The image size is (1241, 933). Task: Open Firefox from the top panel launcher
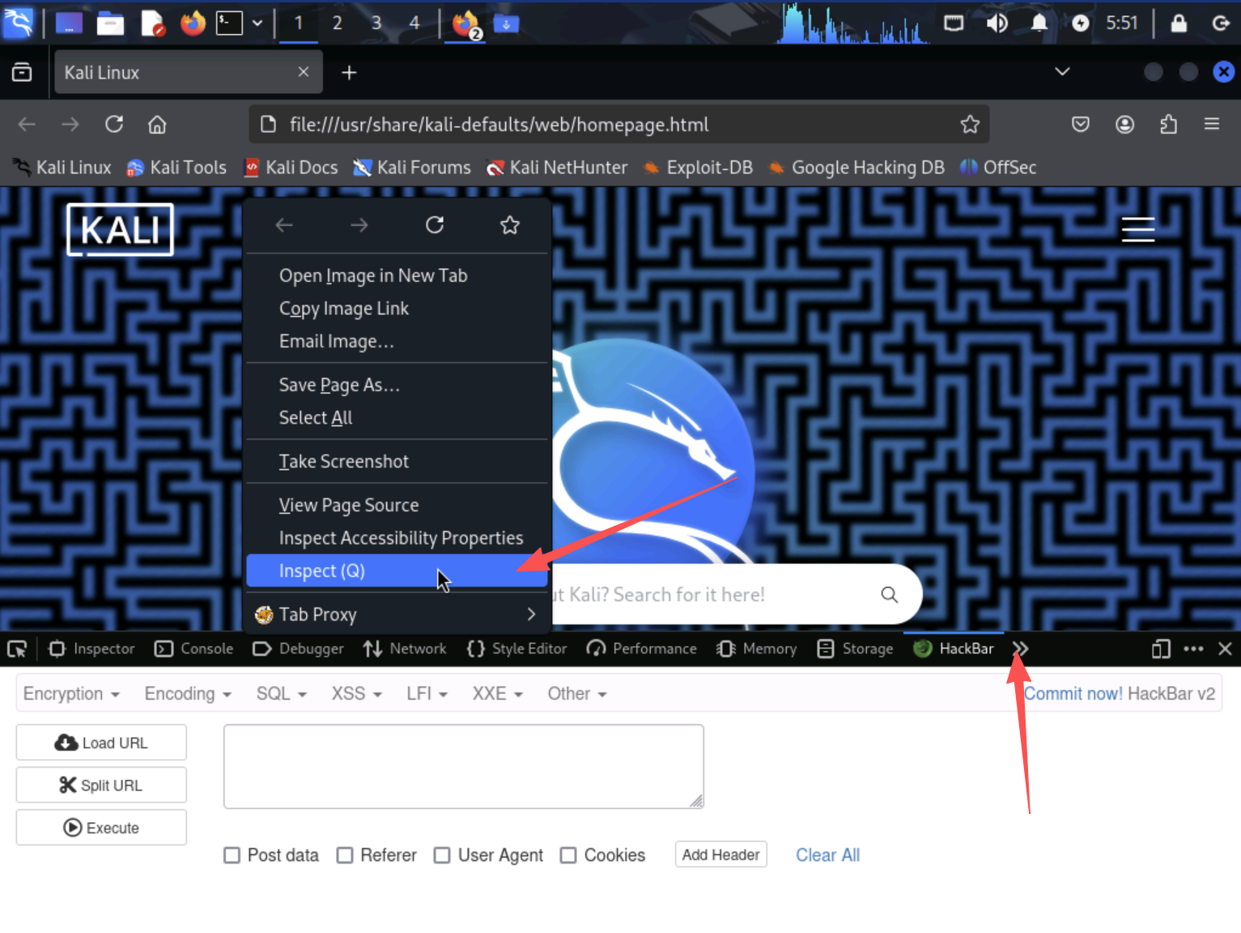(193, 23)
